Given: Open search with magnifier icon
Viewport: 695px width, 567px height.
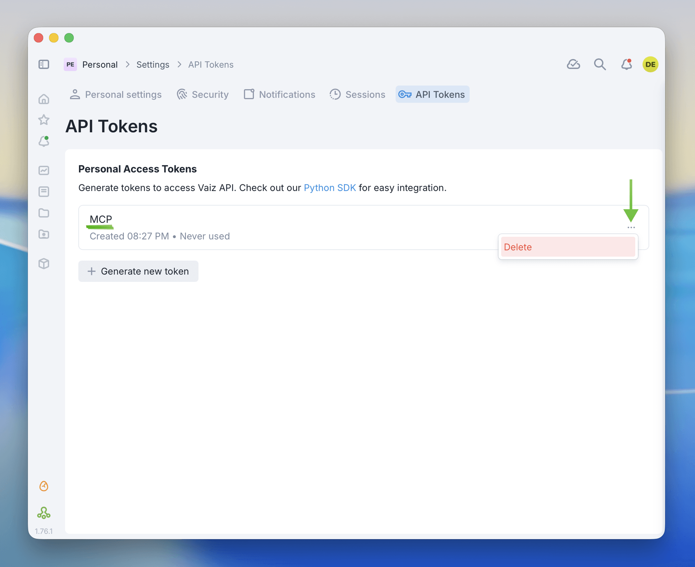Looking at the screenshot, I should 600,64.
